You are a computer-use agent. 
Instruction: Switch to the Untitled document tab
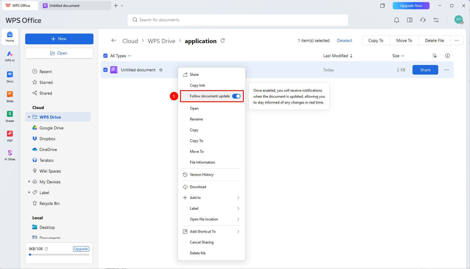(x=75, y=6)
